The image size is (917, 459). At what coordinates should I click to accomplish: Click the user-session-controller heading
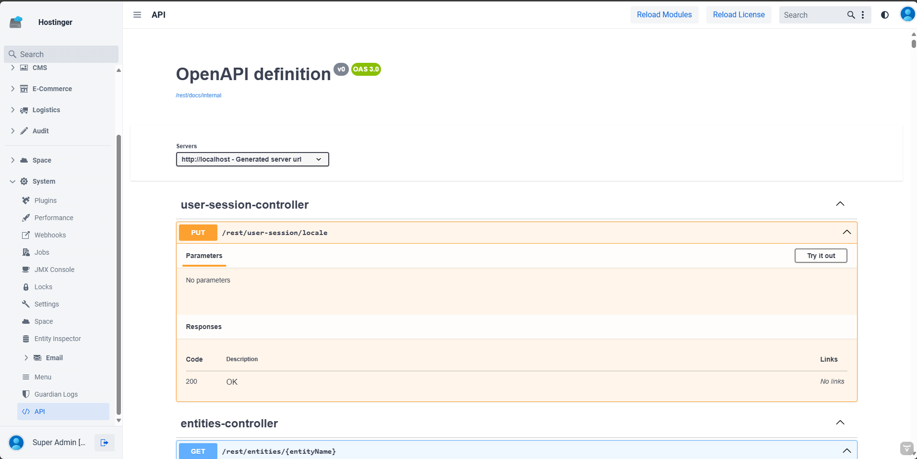coord(245,205)
